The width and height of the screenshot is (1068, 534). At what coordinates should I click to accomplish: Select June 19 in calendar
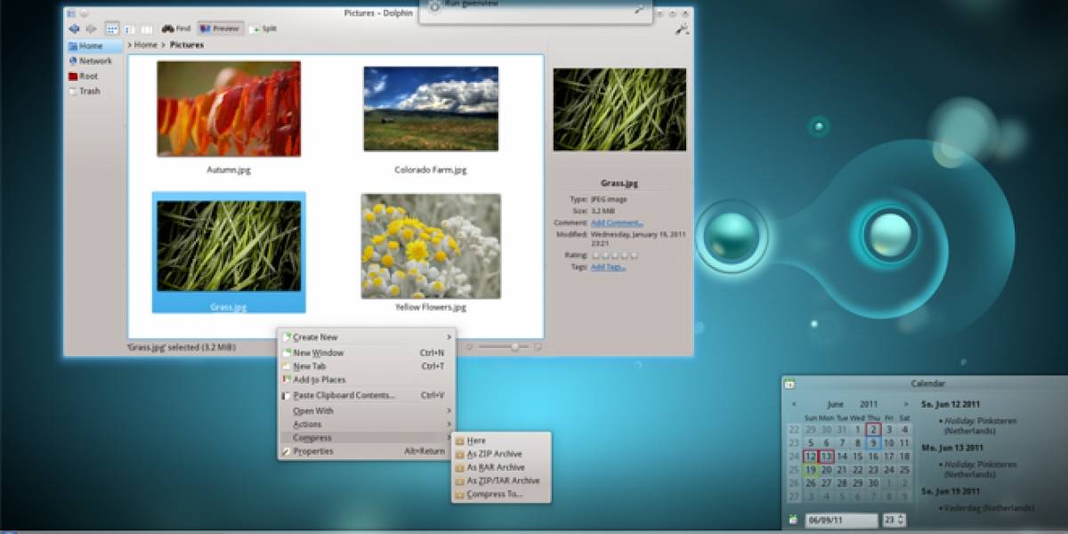click(x=810, y=470)
